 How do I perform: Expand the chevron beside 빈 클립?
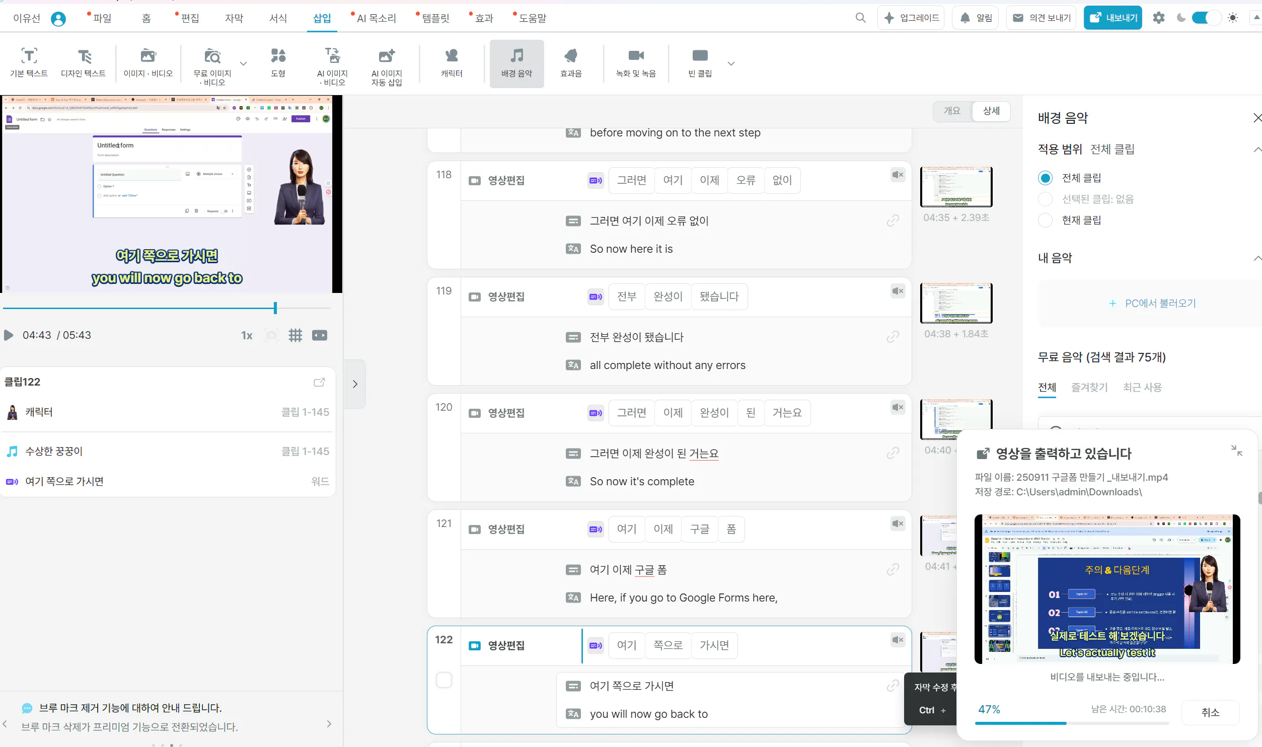point(731,64)
